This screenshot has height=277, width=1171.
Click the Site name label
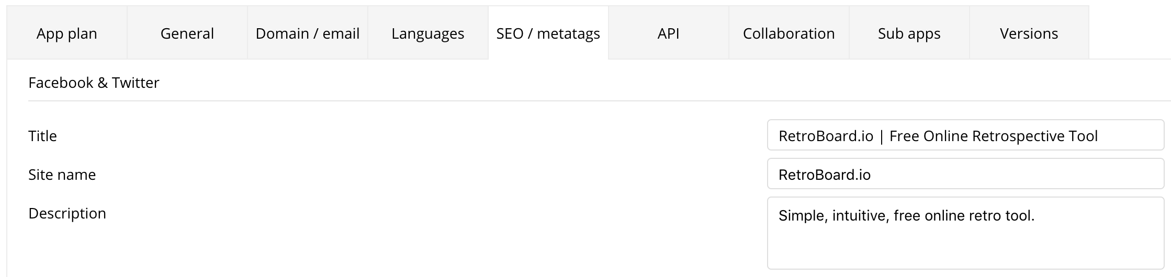62,175
